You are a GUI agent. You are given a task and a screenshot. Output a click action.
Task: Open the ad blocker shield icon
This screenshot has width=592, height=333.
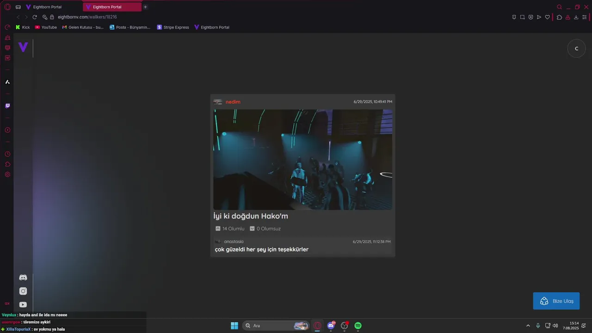tap(530, 17)
